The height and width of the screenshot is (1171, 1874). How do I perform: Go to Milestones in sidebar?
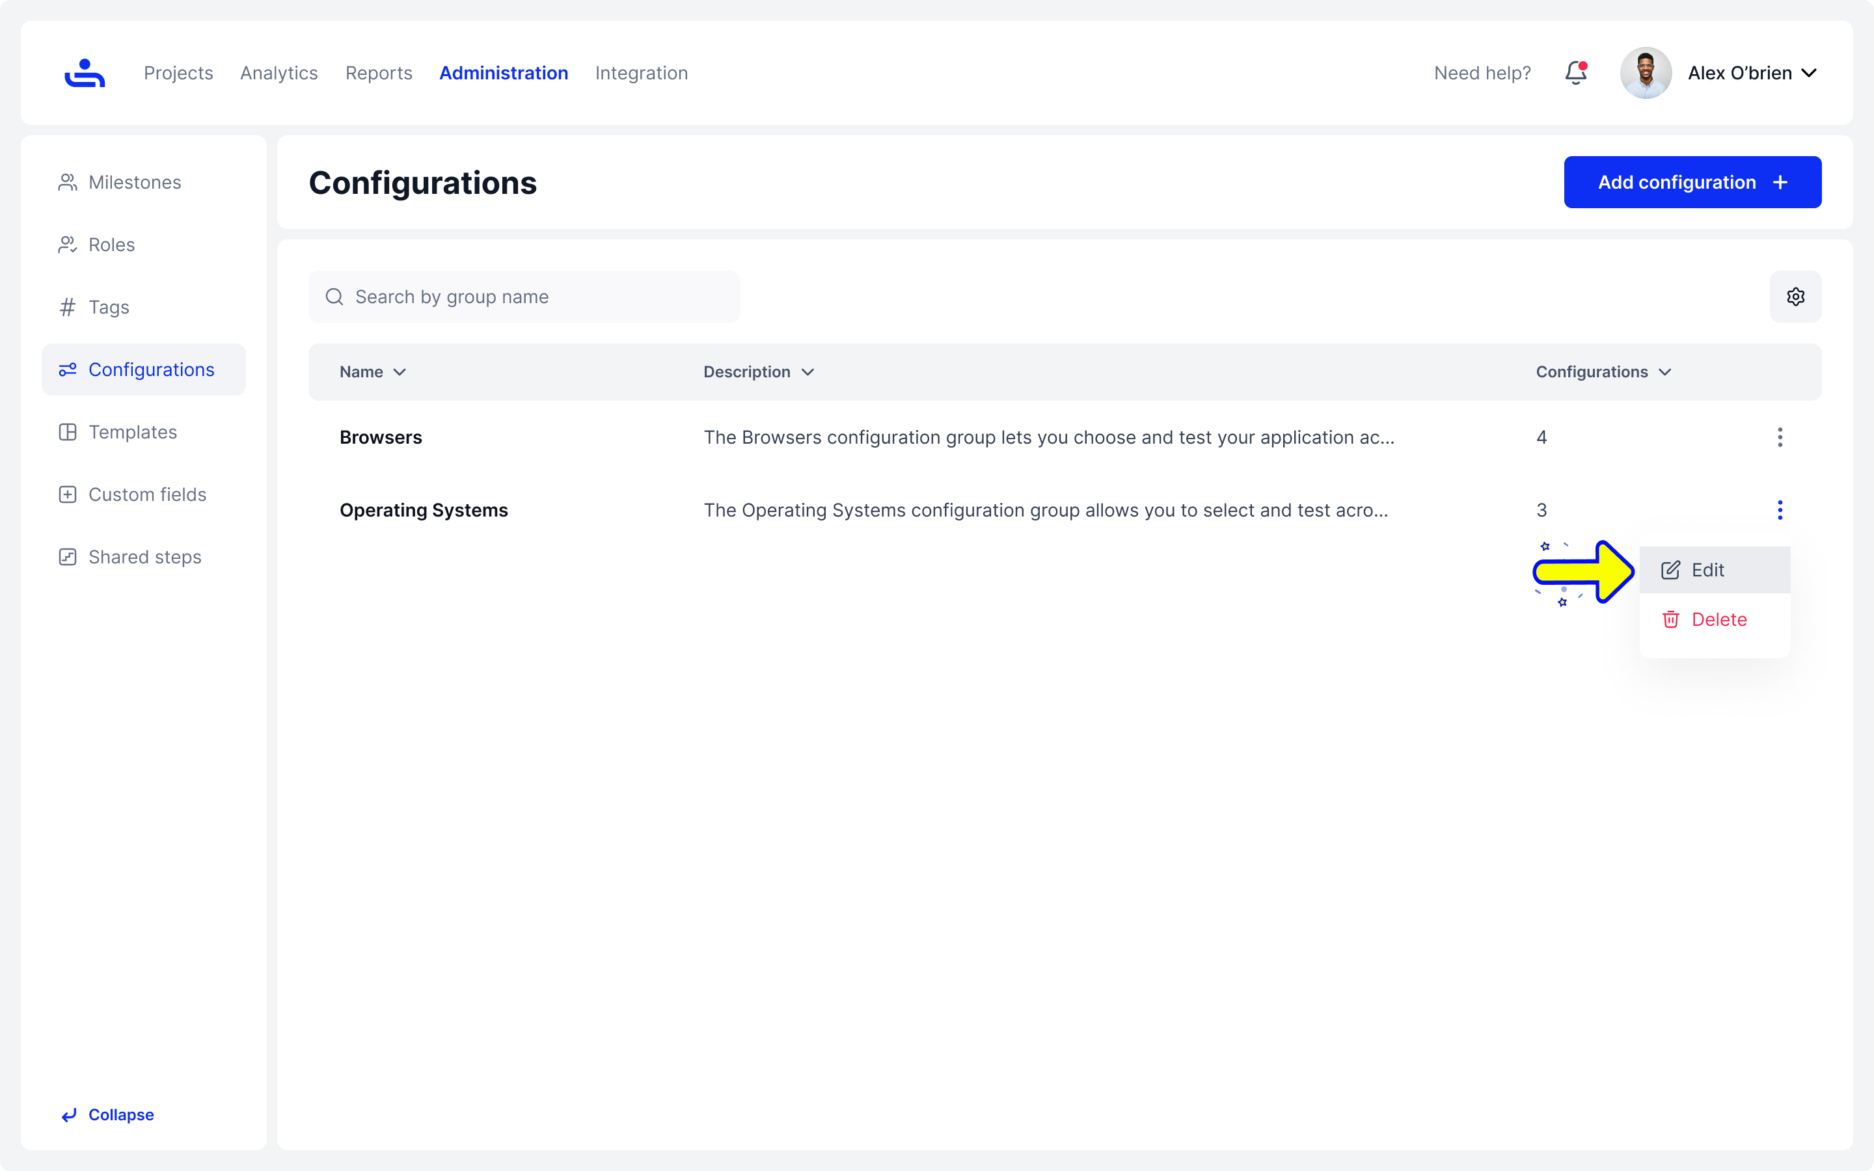(135, 182)
